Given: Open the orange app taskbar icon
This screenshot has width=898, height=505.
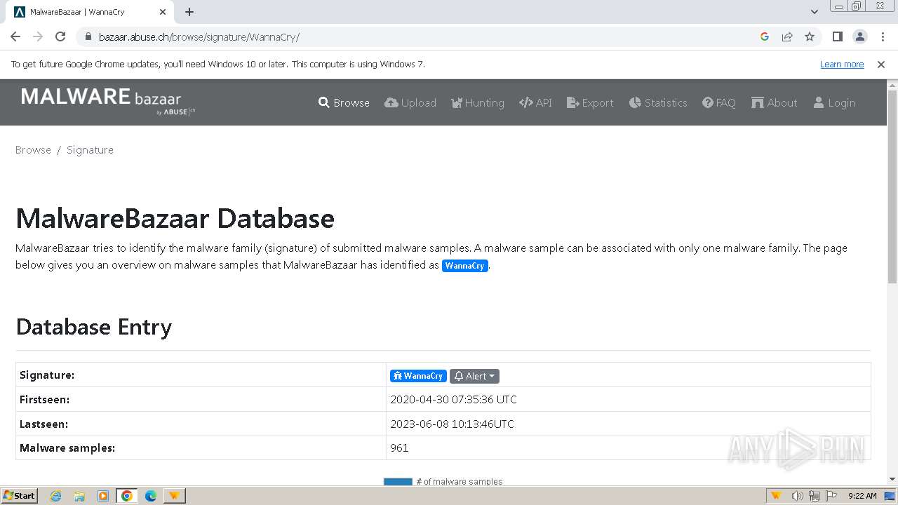Looking at the screenshot, I should coord(174,496).
